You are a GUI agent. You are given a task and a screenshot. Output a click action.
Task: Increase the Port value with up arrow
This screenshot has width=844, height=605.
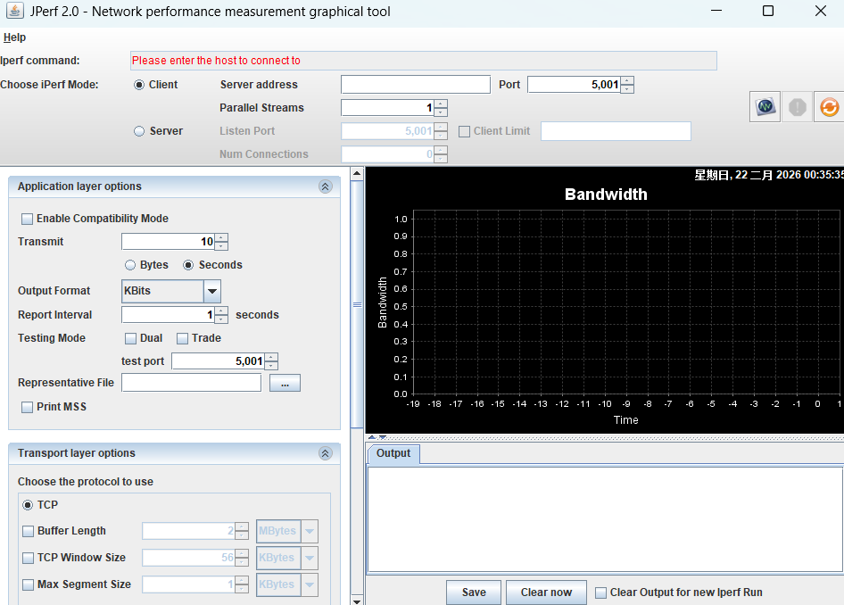pos(627,80)
